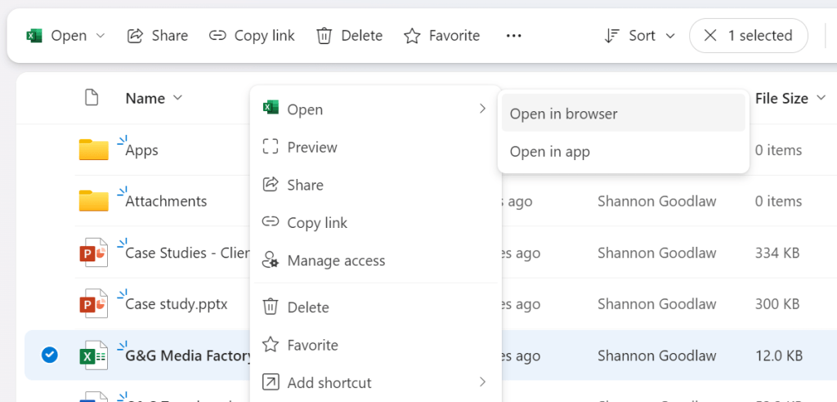Click the Favorite star in the toolbar

click(x=412, y=36)
